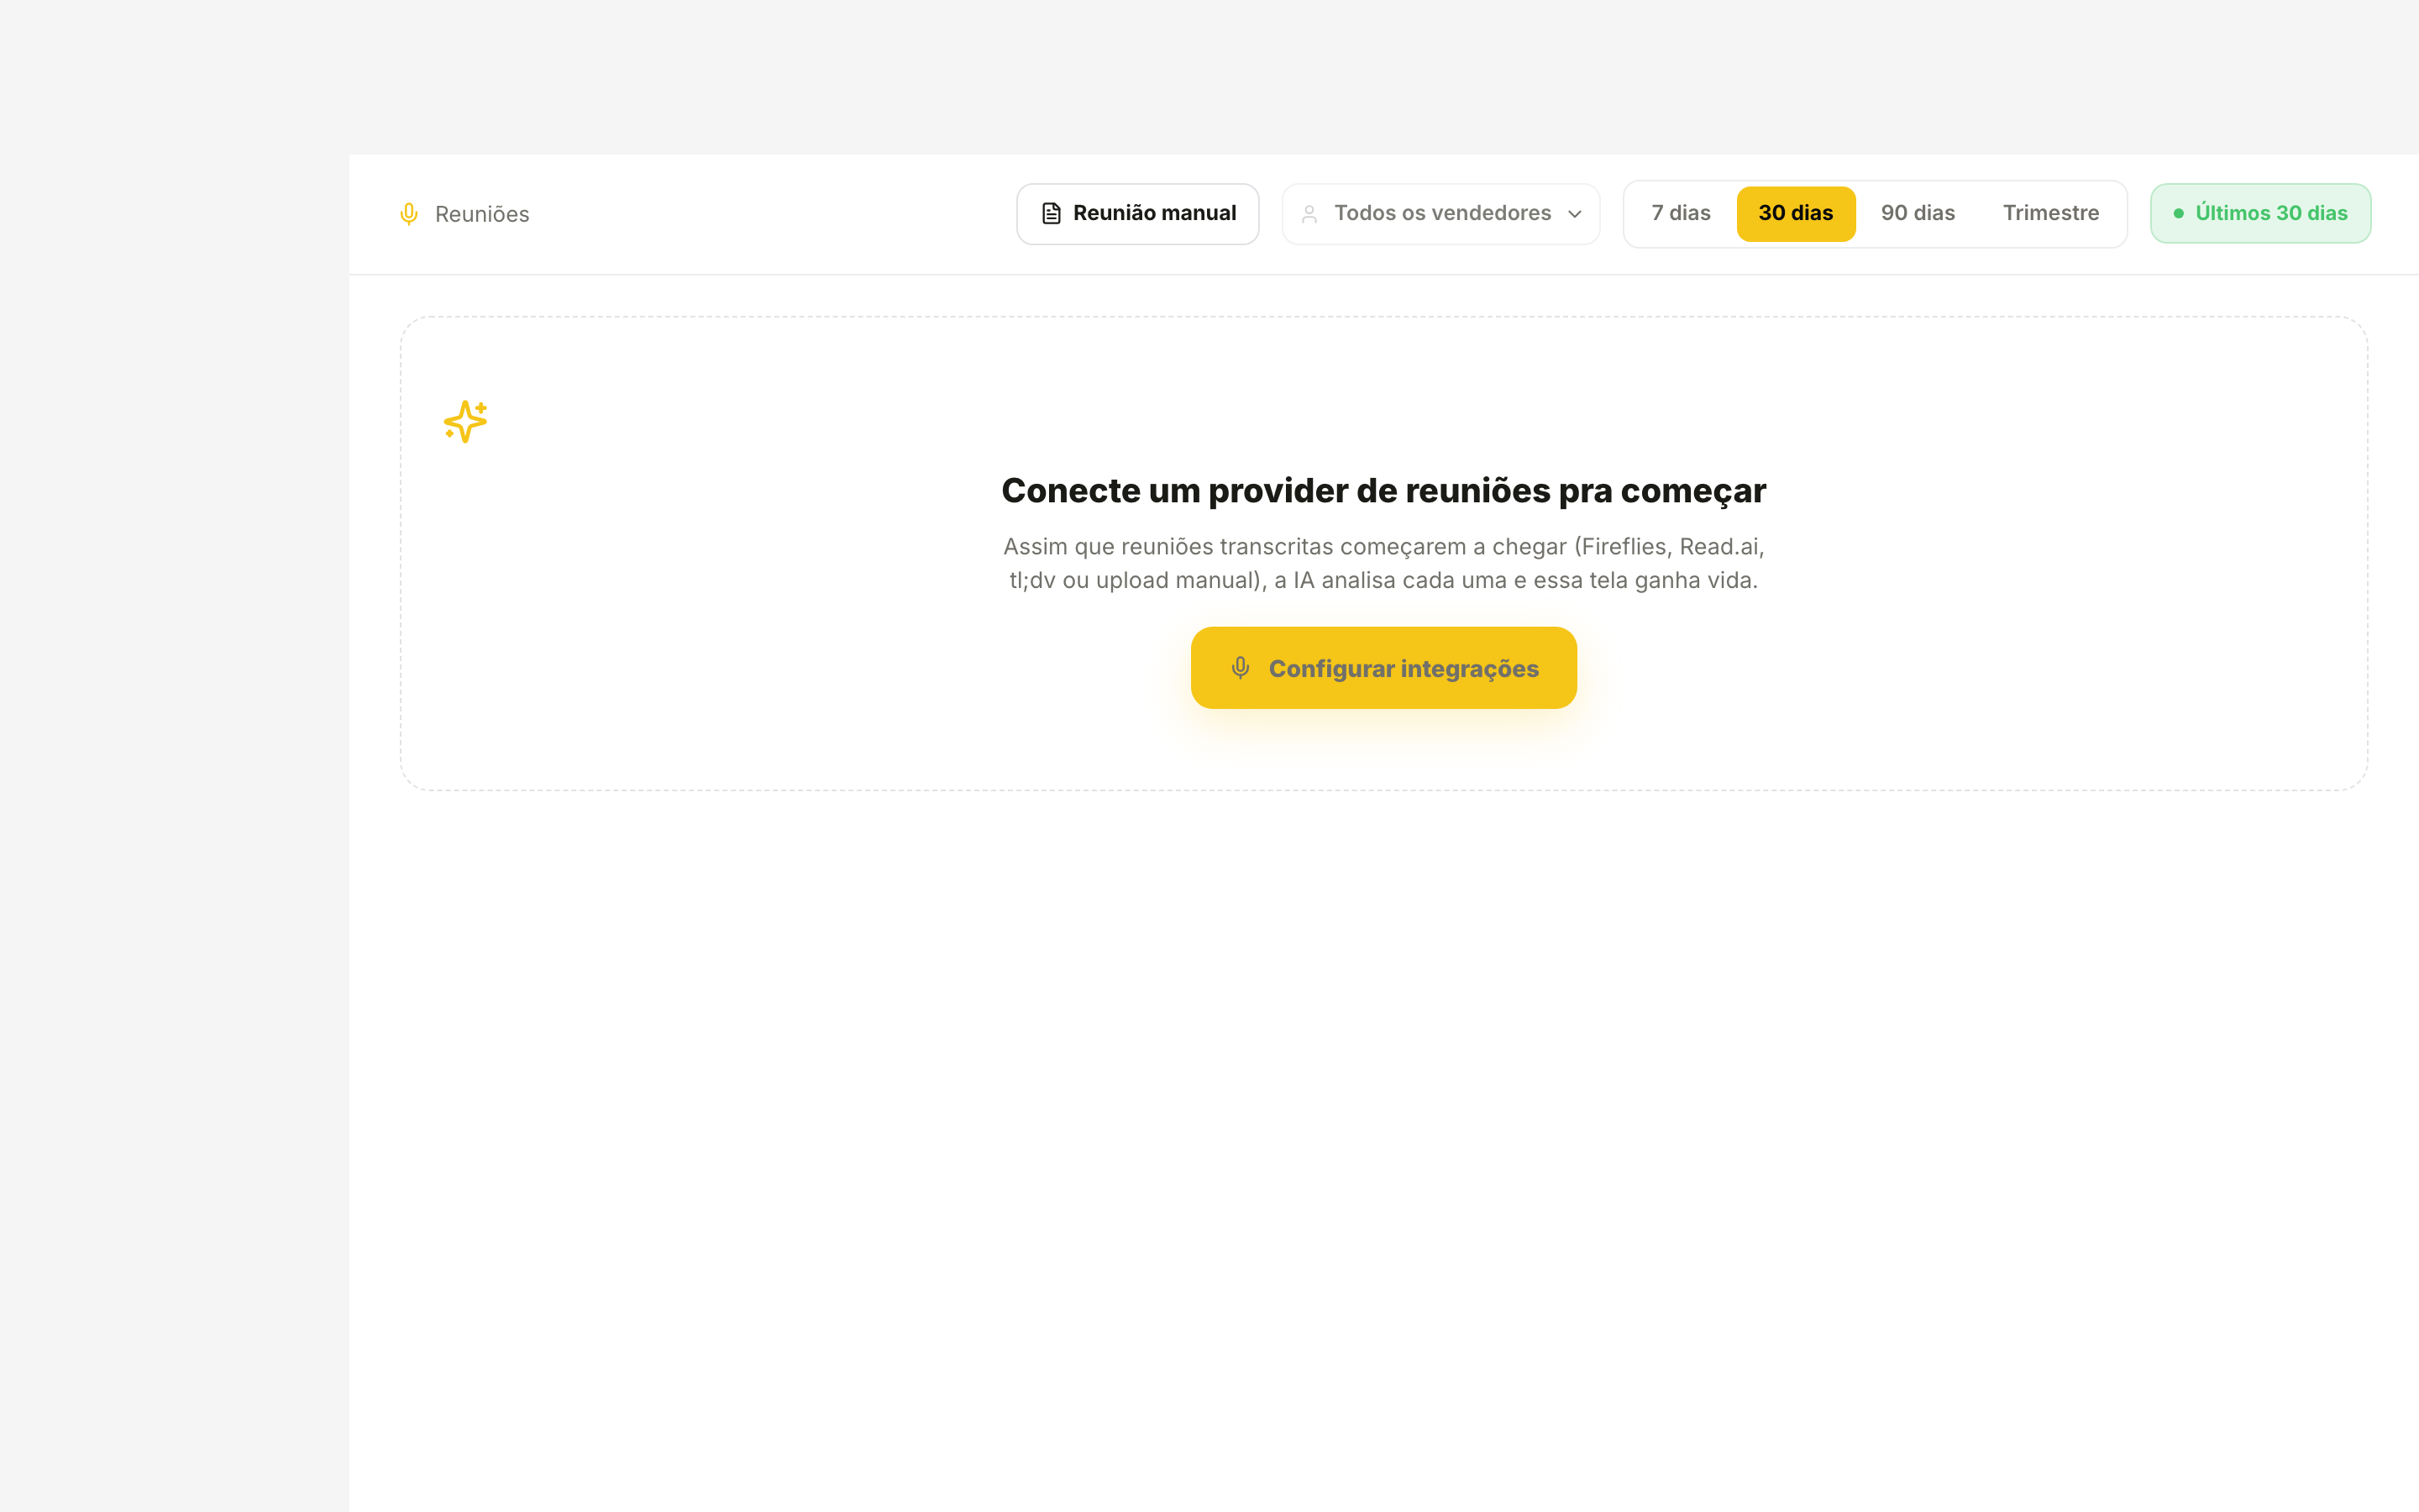Select the 7 dias period
The height and width of the screenshot is (1512, 2419).
coord(1681,213)
